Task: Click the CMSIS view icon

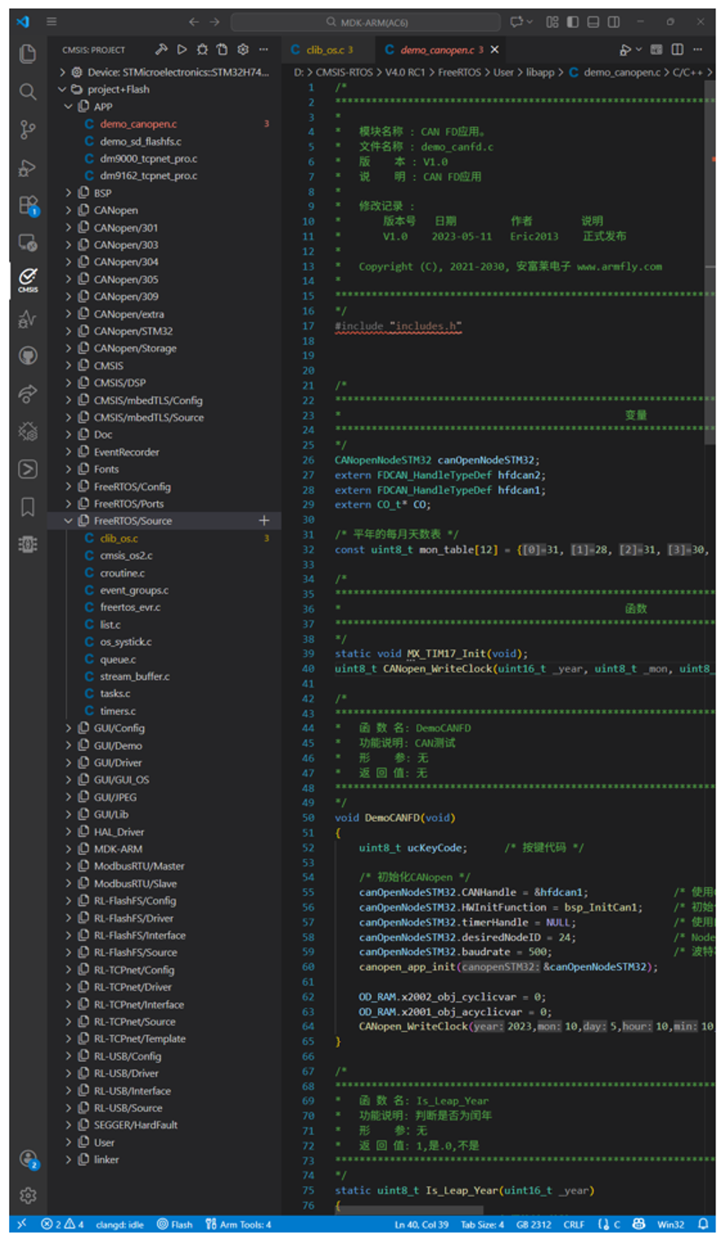Action: [x=28, y=278]
